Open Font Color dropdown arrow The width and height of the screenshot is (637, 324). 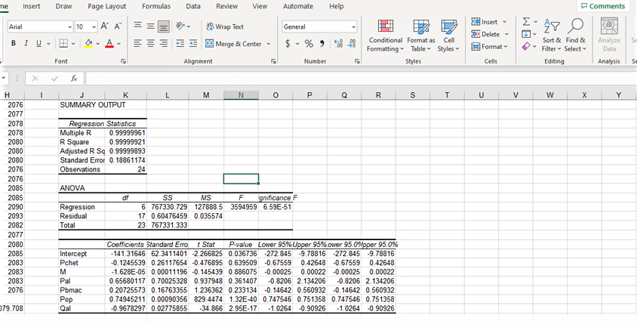118,43
